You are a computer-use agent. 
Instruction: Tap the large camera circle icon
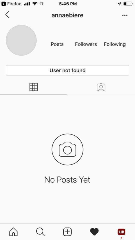67,149
